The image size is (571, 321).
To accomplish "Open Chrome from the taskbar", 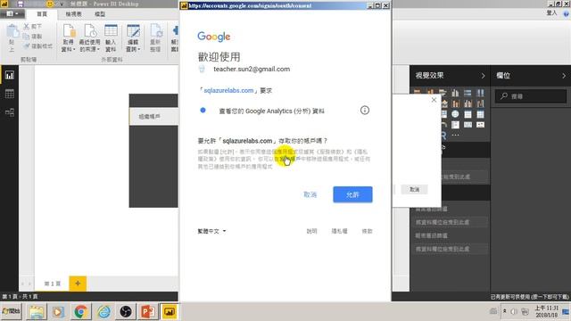I will [81, 312].
